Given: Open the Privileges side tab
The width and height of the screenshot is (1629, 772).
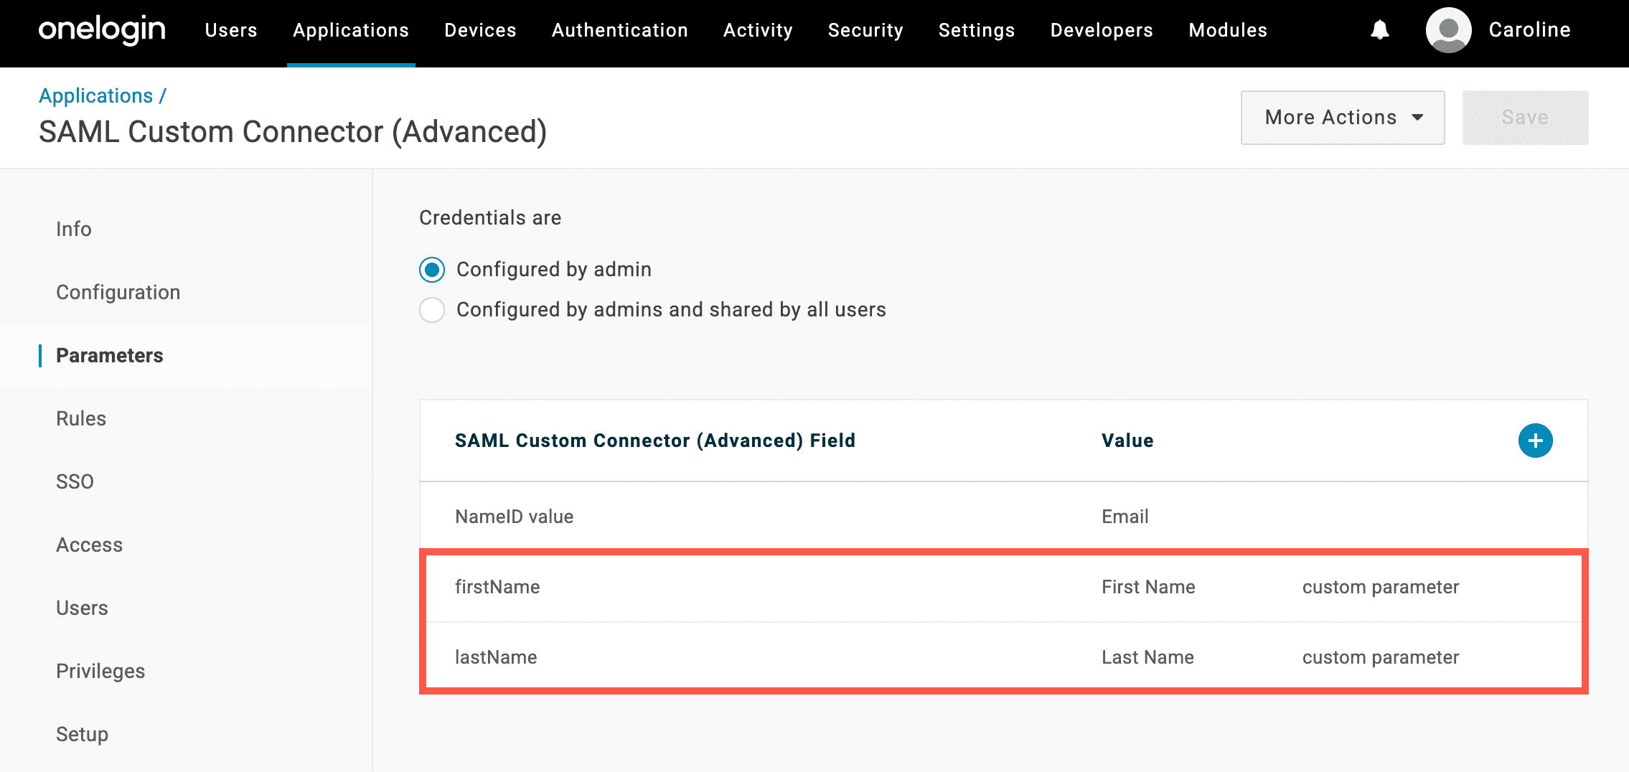Looking at the screenshot, I should [100, 671].
